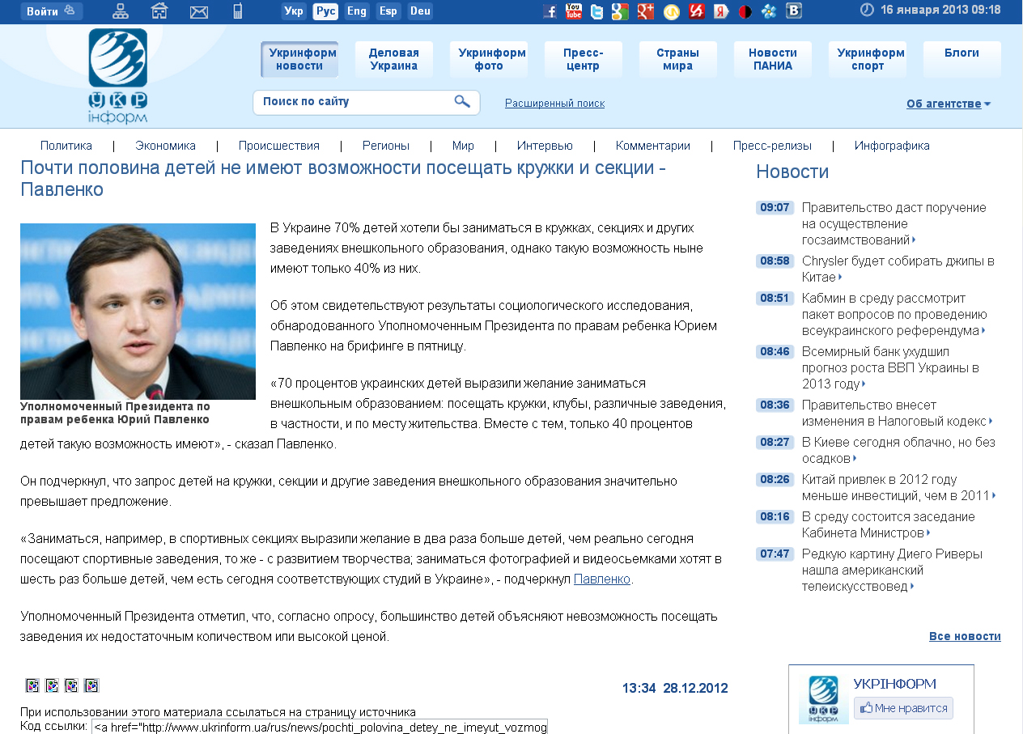Go to Регионы category

click(x=386, y=146)
